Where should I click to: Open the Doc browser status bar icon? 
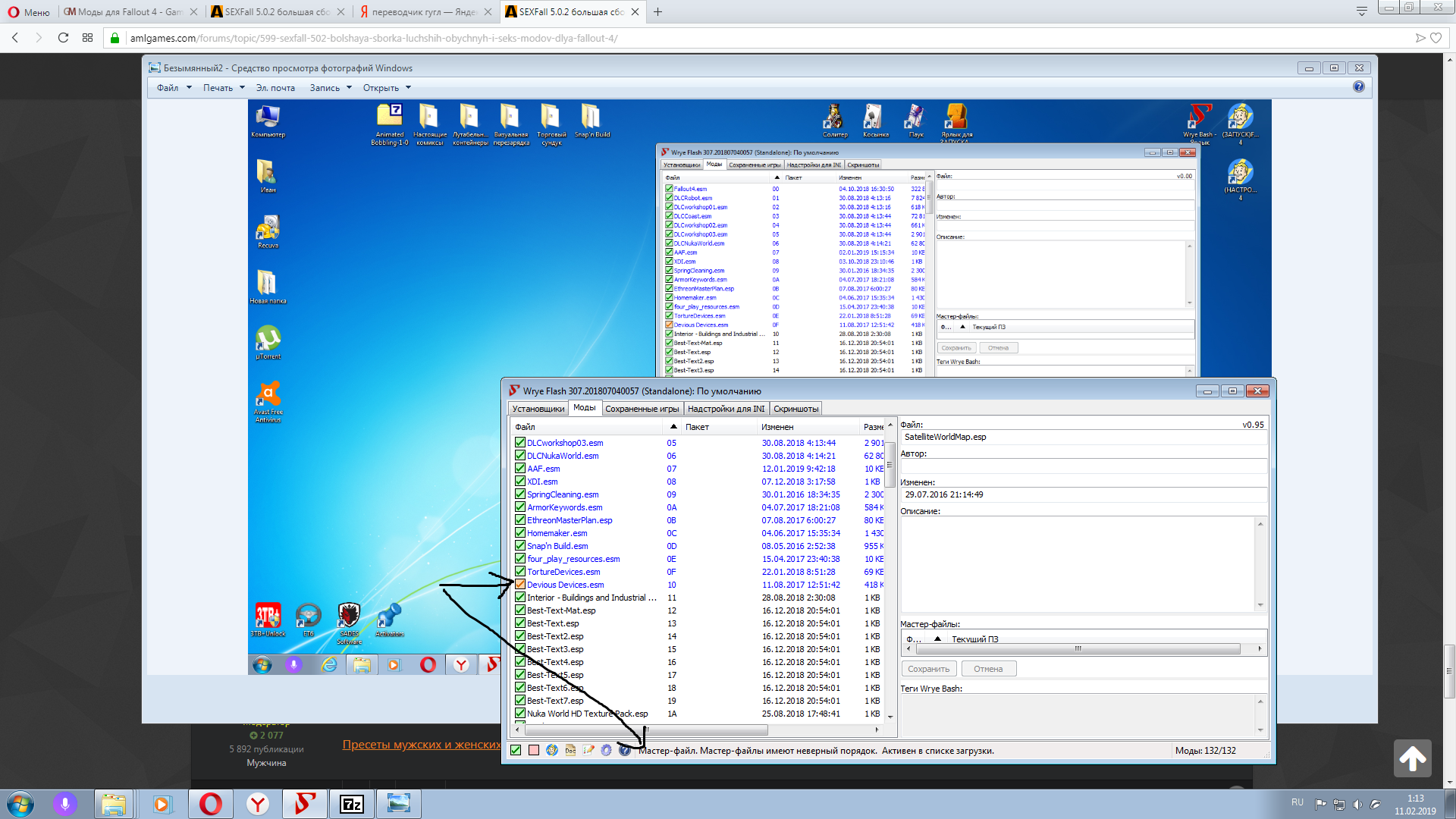pyautogui.click(x=570, y=750)
